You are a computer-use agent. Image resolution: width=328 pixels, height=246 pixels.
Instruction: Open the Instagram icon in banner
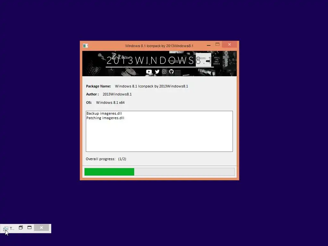(x=164, y=72)
